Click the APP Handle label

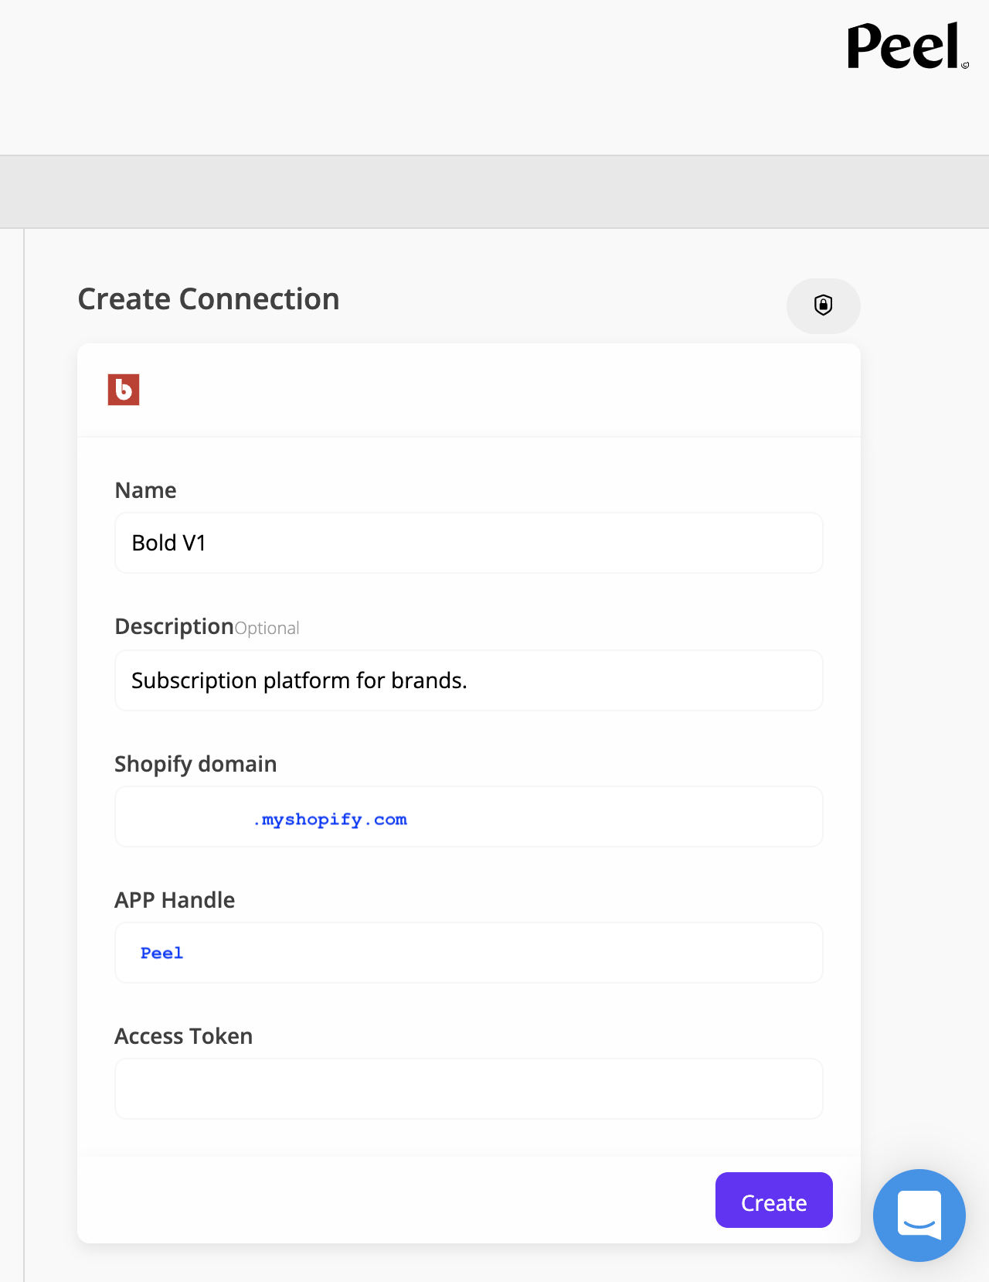pyautogui.click(x=175, y=900)
